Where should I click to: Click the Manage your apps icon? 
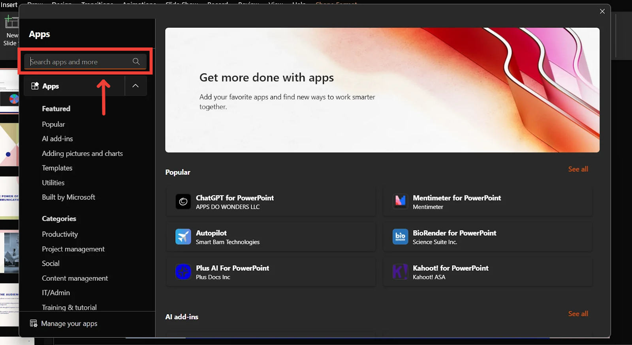pyautogui.click(x=34, y=323)
